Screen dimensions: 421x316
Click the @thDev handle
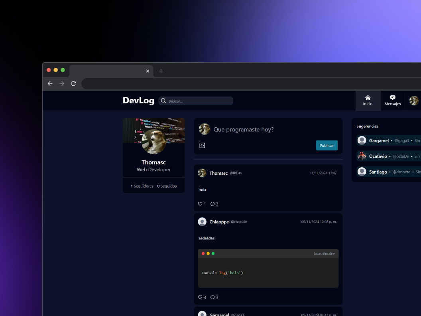click(x=236, y=173)
